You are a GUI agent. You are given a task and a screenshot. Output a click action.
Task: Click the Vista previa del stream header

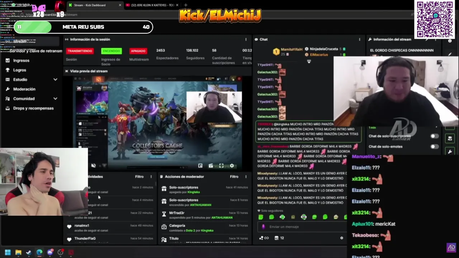coord(89,71)
